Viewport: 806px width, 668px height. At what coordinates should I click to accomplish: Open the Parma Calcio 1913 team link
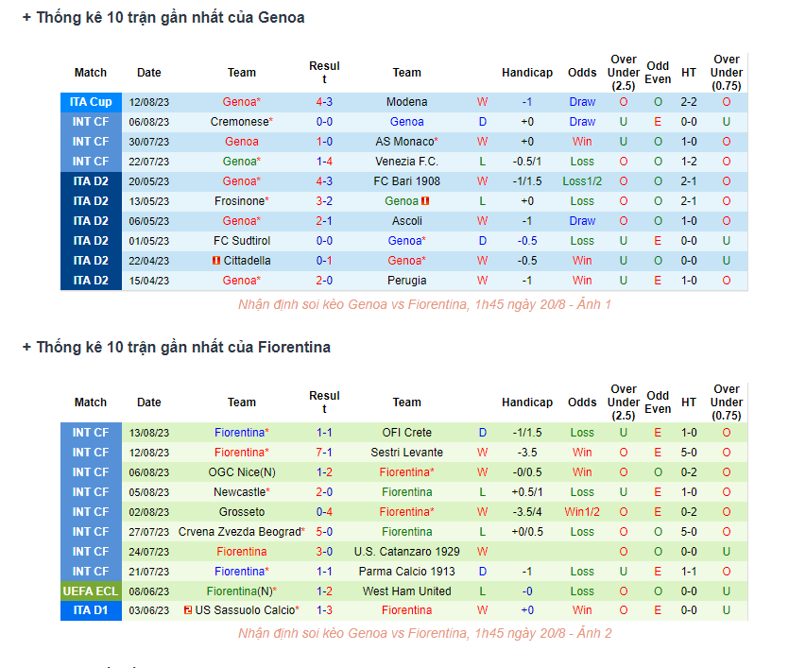pyautogui.click(x=406, y=572)
